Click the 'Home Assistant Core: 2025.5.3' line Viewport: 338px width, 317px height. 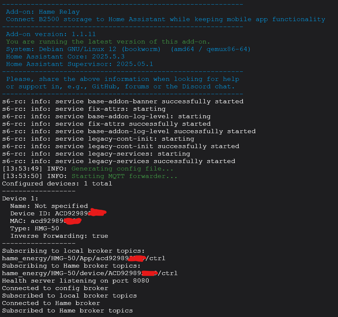click(x=65, y=57)
